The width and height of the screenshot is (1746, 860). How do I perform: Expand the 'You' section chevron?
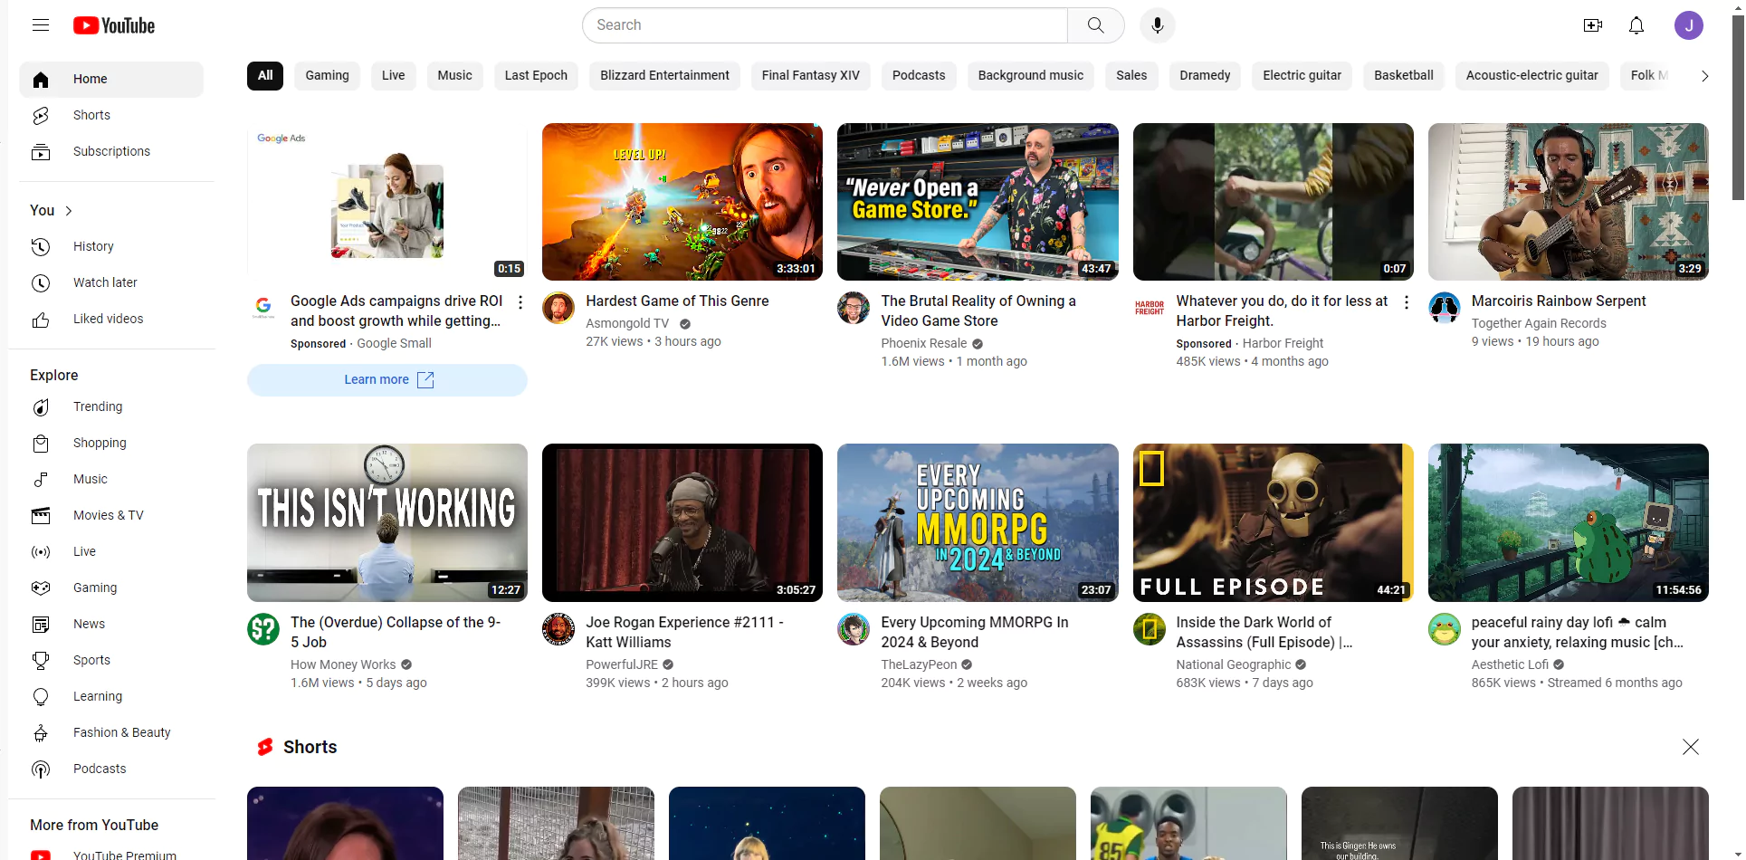click(70, 210)
